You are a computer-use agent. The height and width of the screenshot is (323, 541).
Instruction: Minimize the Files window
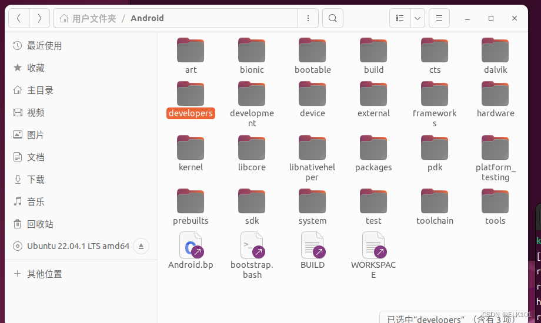467,18
